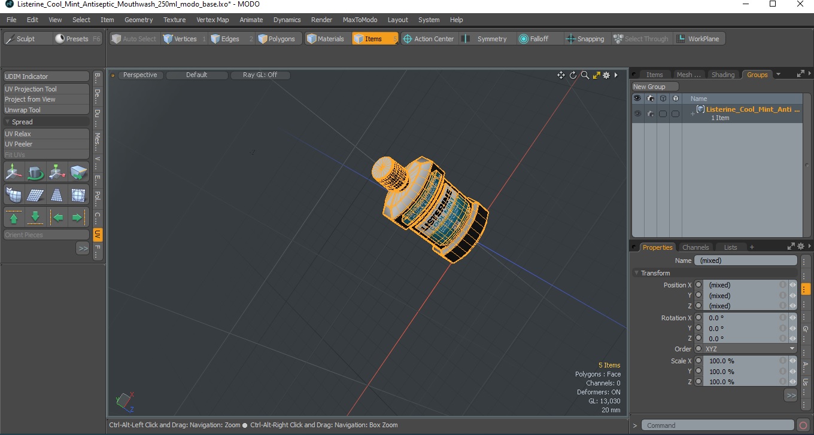
Task: Click the perspective trapezoid grid icon
Action: (x=57, y=195)
